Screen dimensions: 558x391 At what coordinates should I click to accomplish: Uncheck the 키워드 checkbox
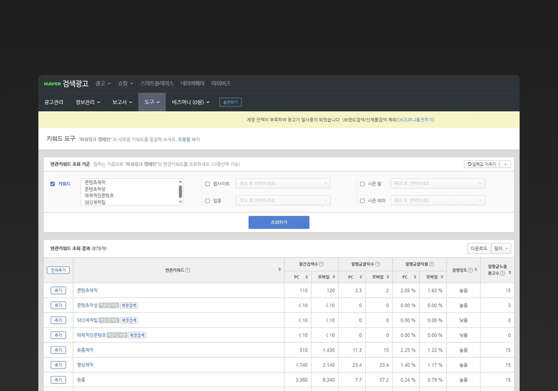click(x=52, y=184)
